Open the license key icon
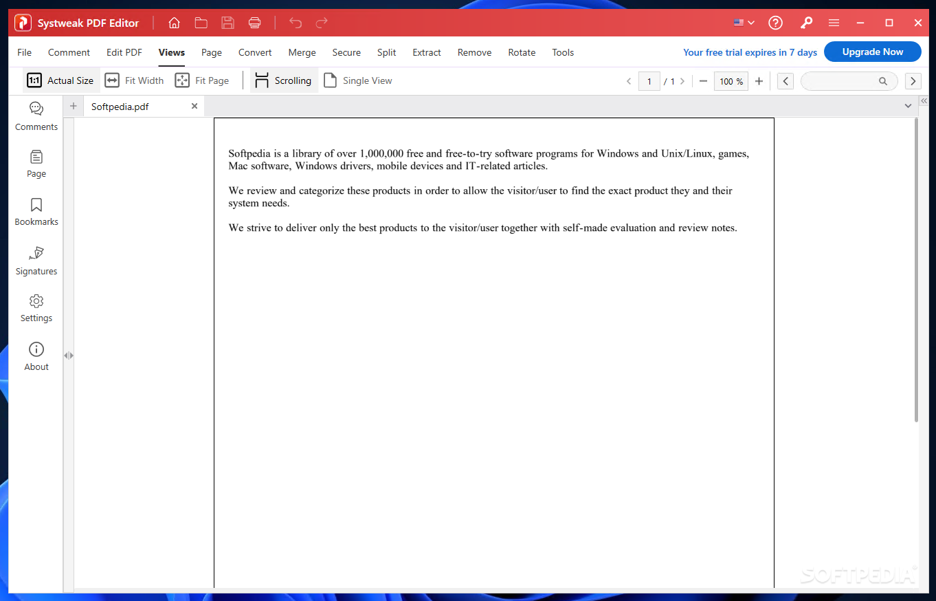 pos(806,23)
